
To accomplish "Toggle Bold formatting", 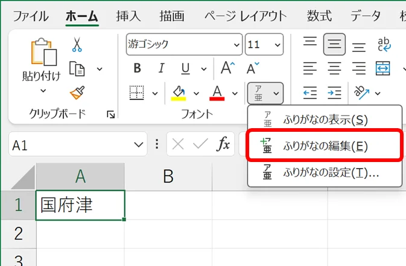I will pyautogui.click(x=136, y=68).
